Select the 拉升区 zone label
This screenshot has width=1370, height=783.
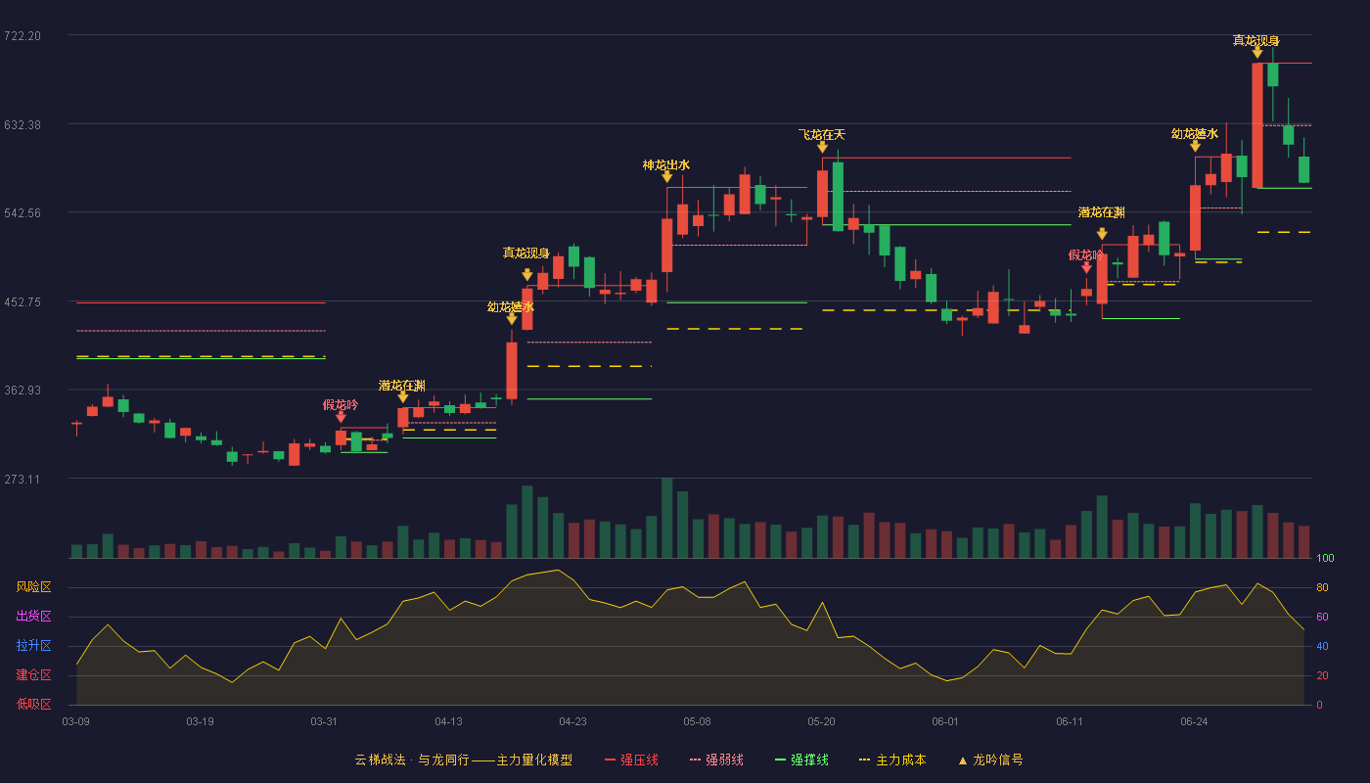pos(33,646)
